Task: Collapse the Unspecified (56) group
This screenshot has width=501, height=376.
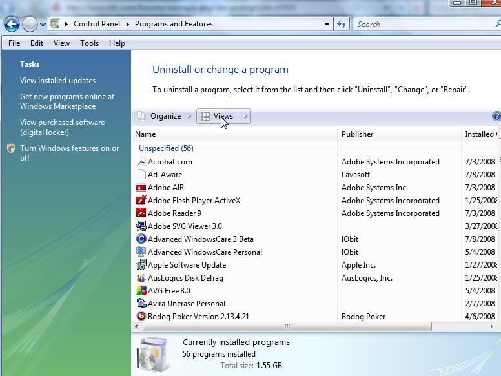Action: [166, 148]
